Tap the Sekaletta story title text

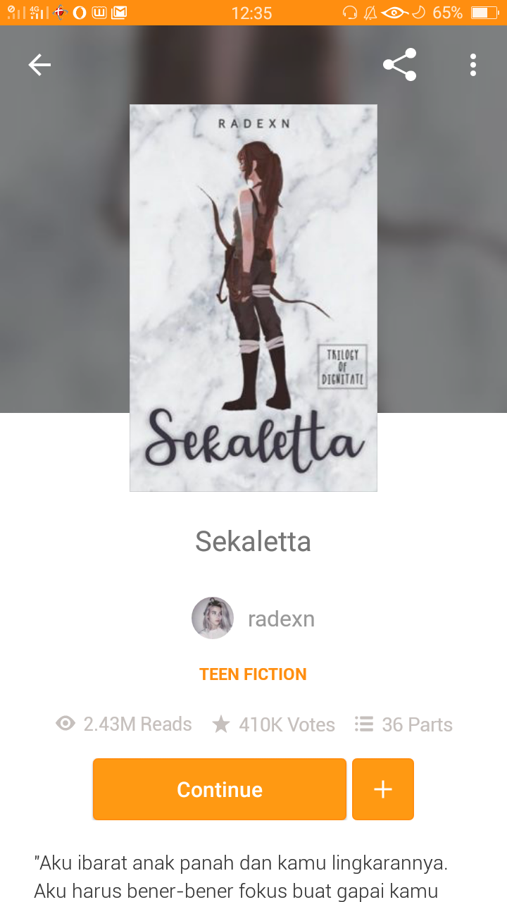tap(254, 541)
